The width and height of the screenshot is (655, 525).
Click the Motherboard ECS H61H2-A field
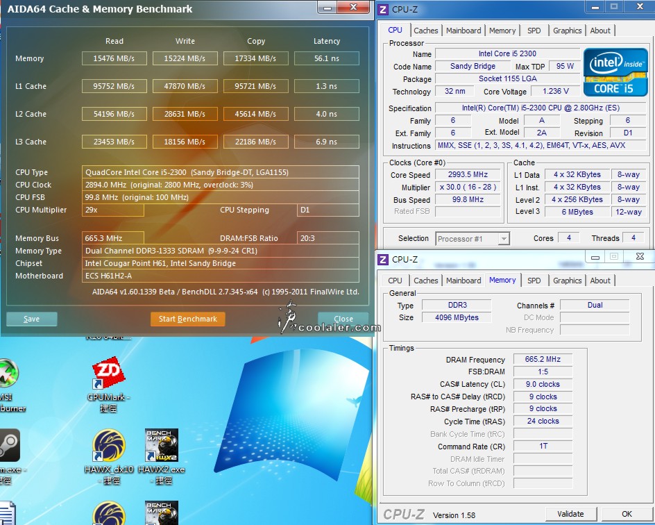click(220, 276)
